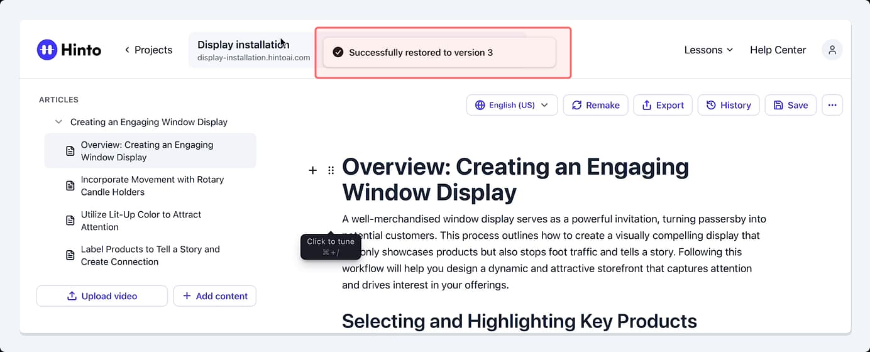Collapse the Creating an Engaging Window Display section
This screenshot has width=870, height=352.
click(x=58, y=122)
